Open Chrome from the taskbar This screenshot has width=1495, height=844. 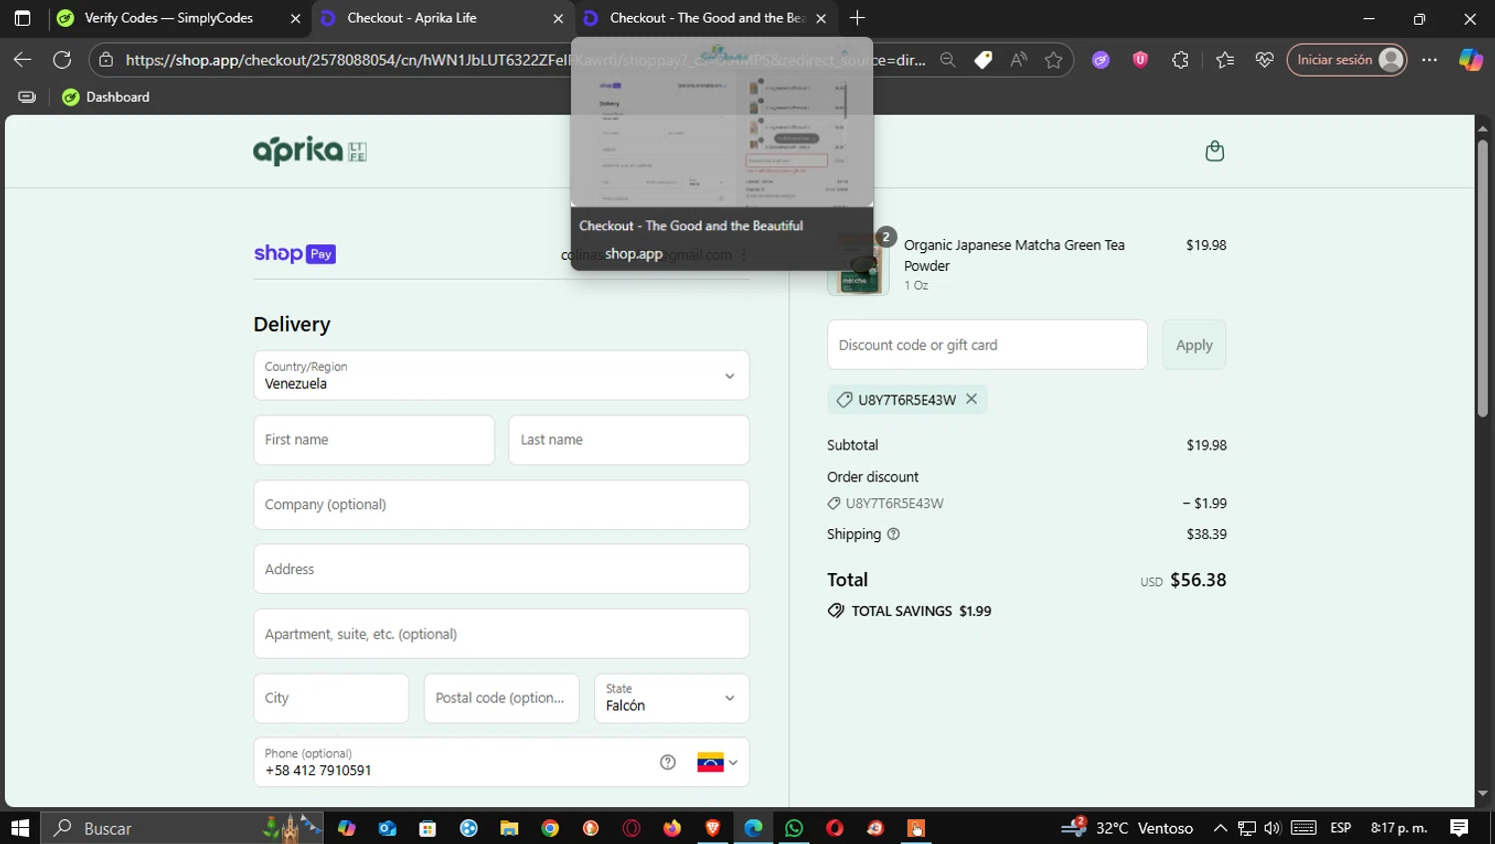click(x=550, y=828)
